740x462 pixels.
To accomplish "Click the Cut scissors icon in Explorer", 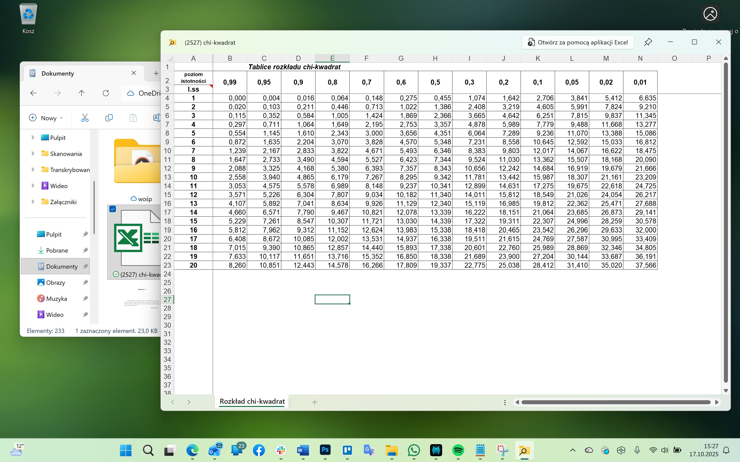I will point(85,118).
